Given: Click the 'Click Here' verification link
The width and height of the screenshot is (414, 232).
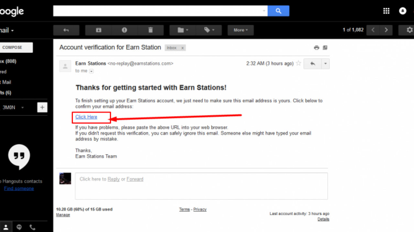Looking at the screenshot, I should click(86, 117).
